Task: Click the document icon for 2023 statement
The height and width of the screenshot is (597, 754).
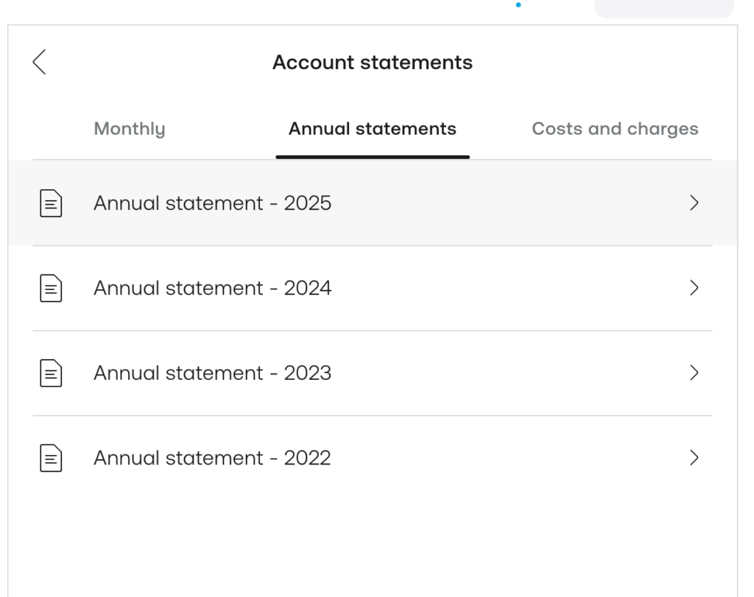Action: pos(50,373)
